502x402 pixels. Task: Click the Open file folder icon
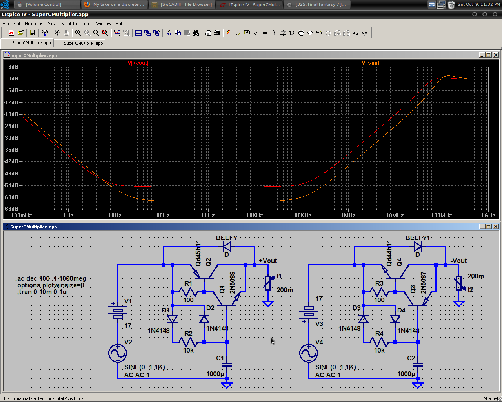pyautogui.click(x=21, y=33)
